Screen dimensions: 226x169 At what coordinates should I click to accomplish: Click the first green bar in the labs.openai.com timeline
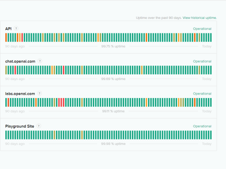(6, 102)
